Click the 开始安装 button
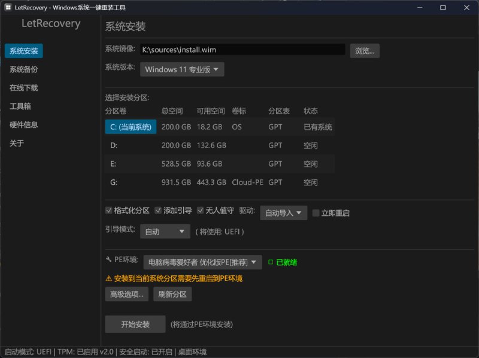 pyautogui.click(x=135, y=324)
